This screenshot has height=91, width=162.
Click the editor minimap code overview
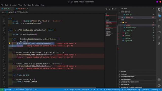pyautogui.click(x=111, y=25)
